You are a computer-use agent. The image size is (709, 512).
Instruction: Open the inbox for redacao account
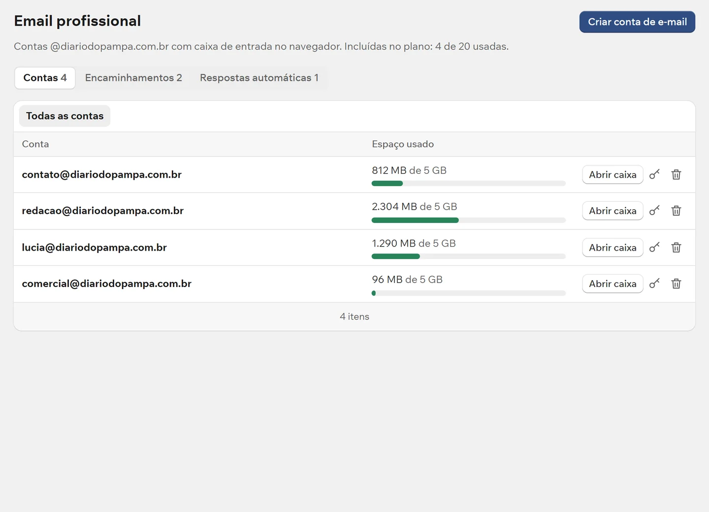tap(612, 211)
